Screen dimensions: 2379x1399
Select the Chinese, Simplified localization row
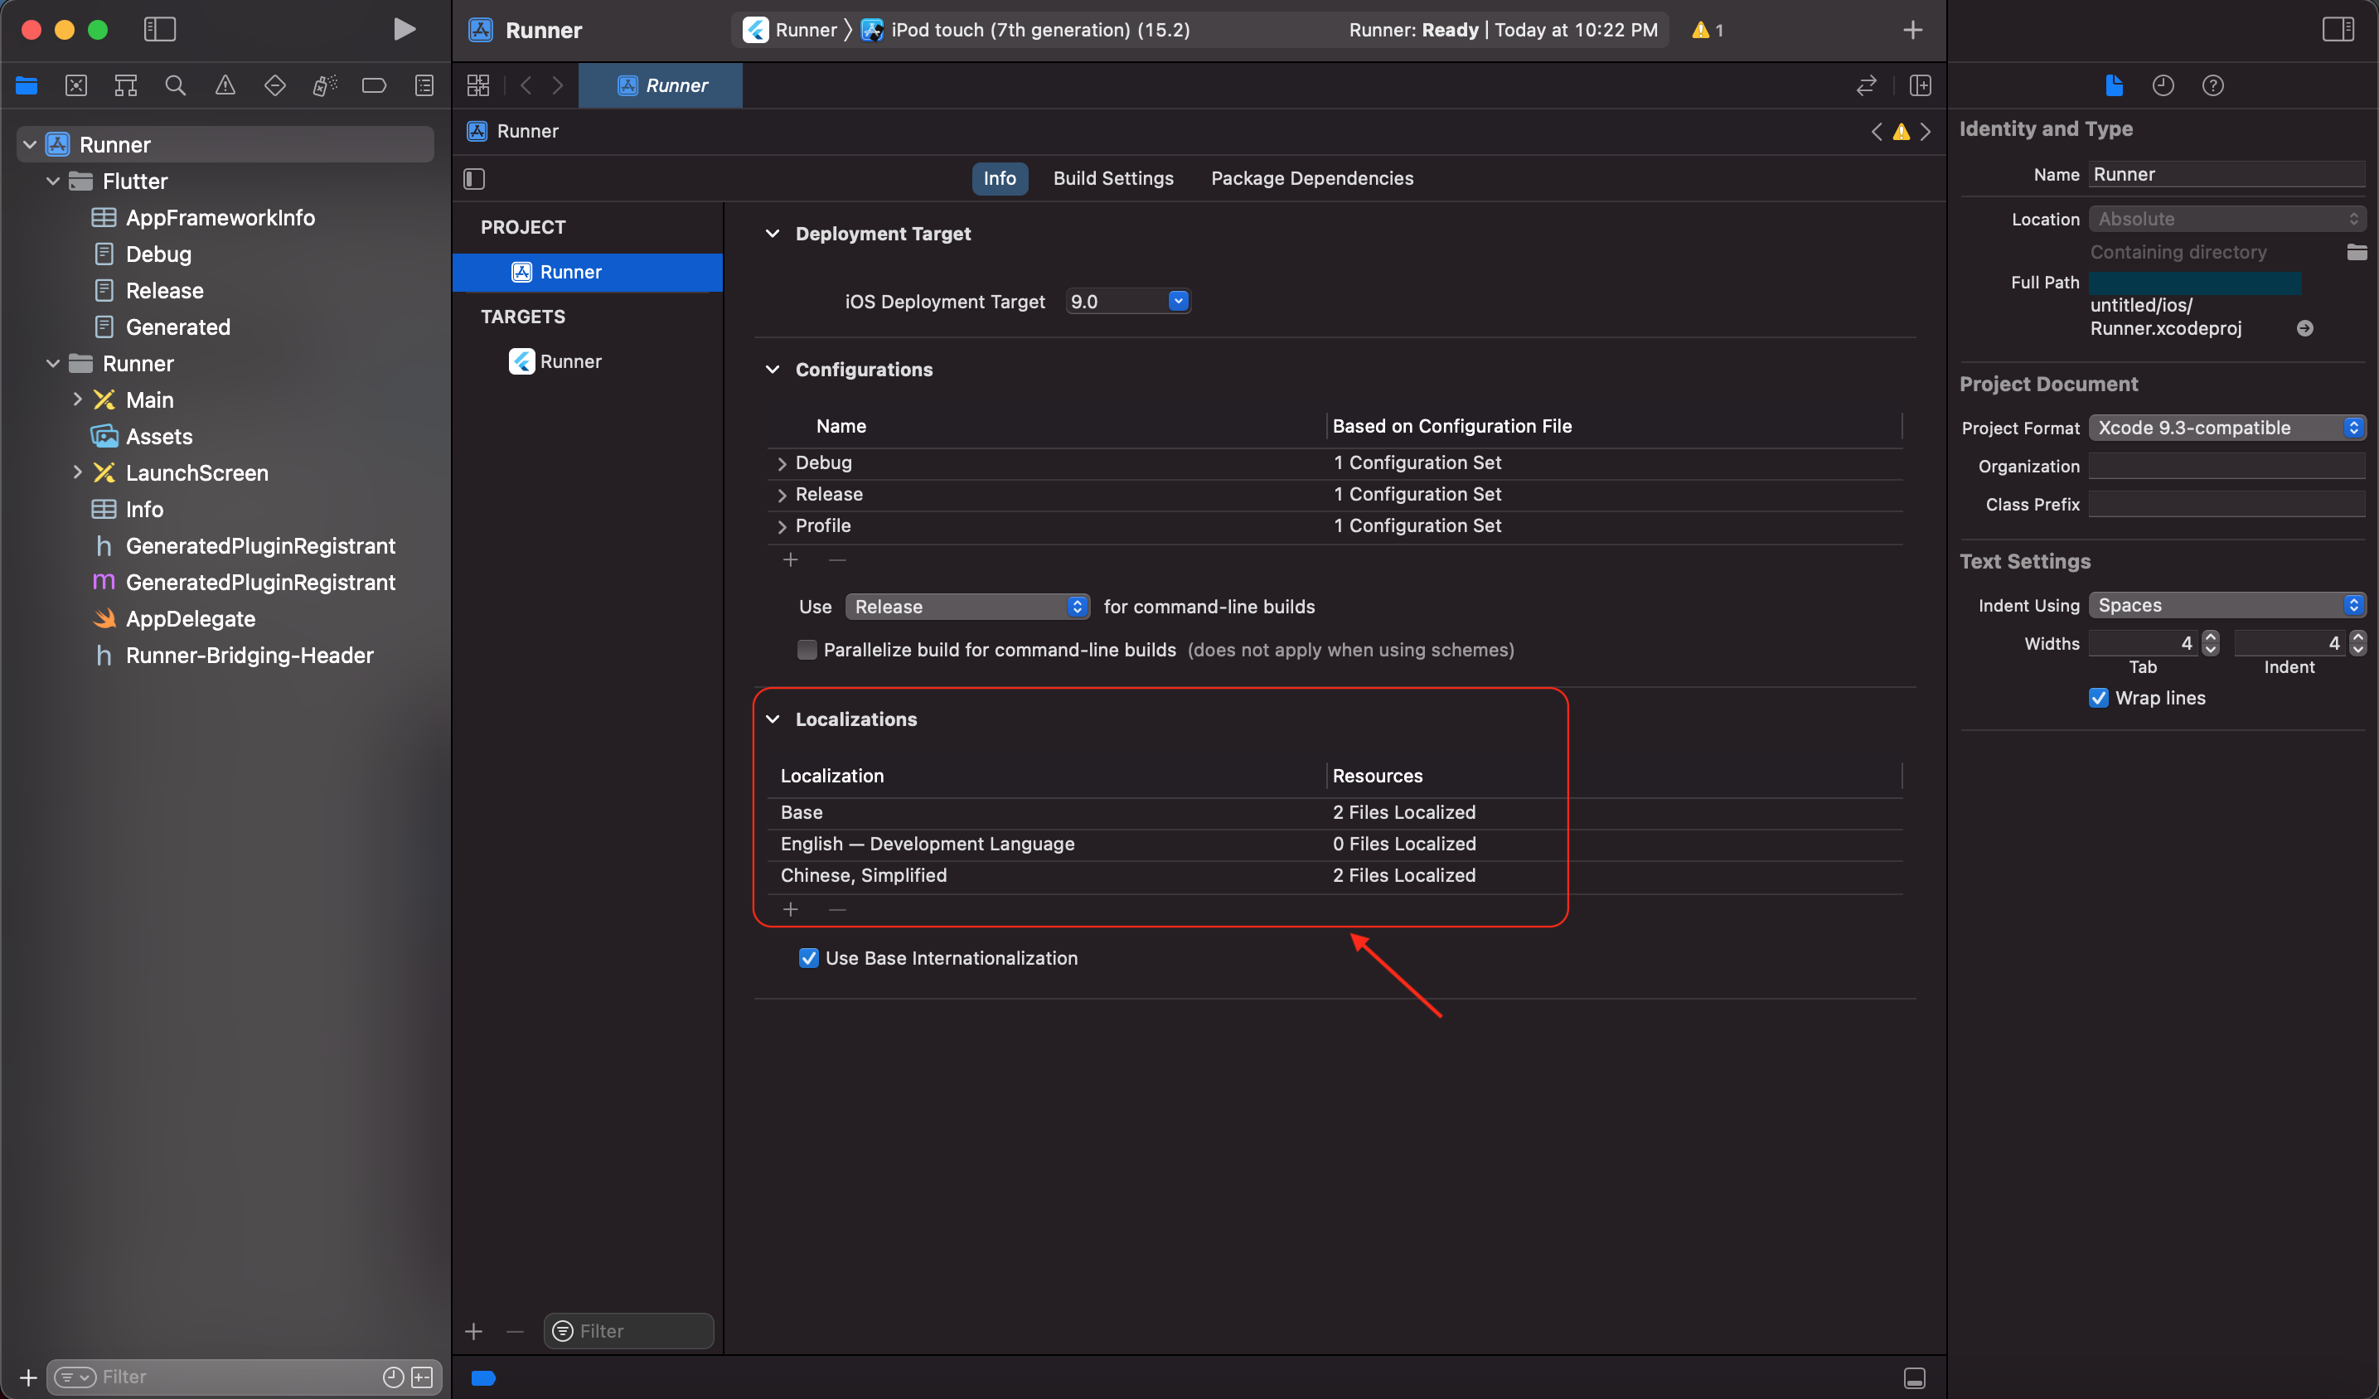coord(1334,876)
